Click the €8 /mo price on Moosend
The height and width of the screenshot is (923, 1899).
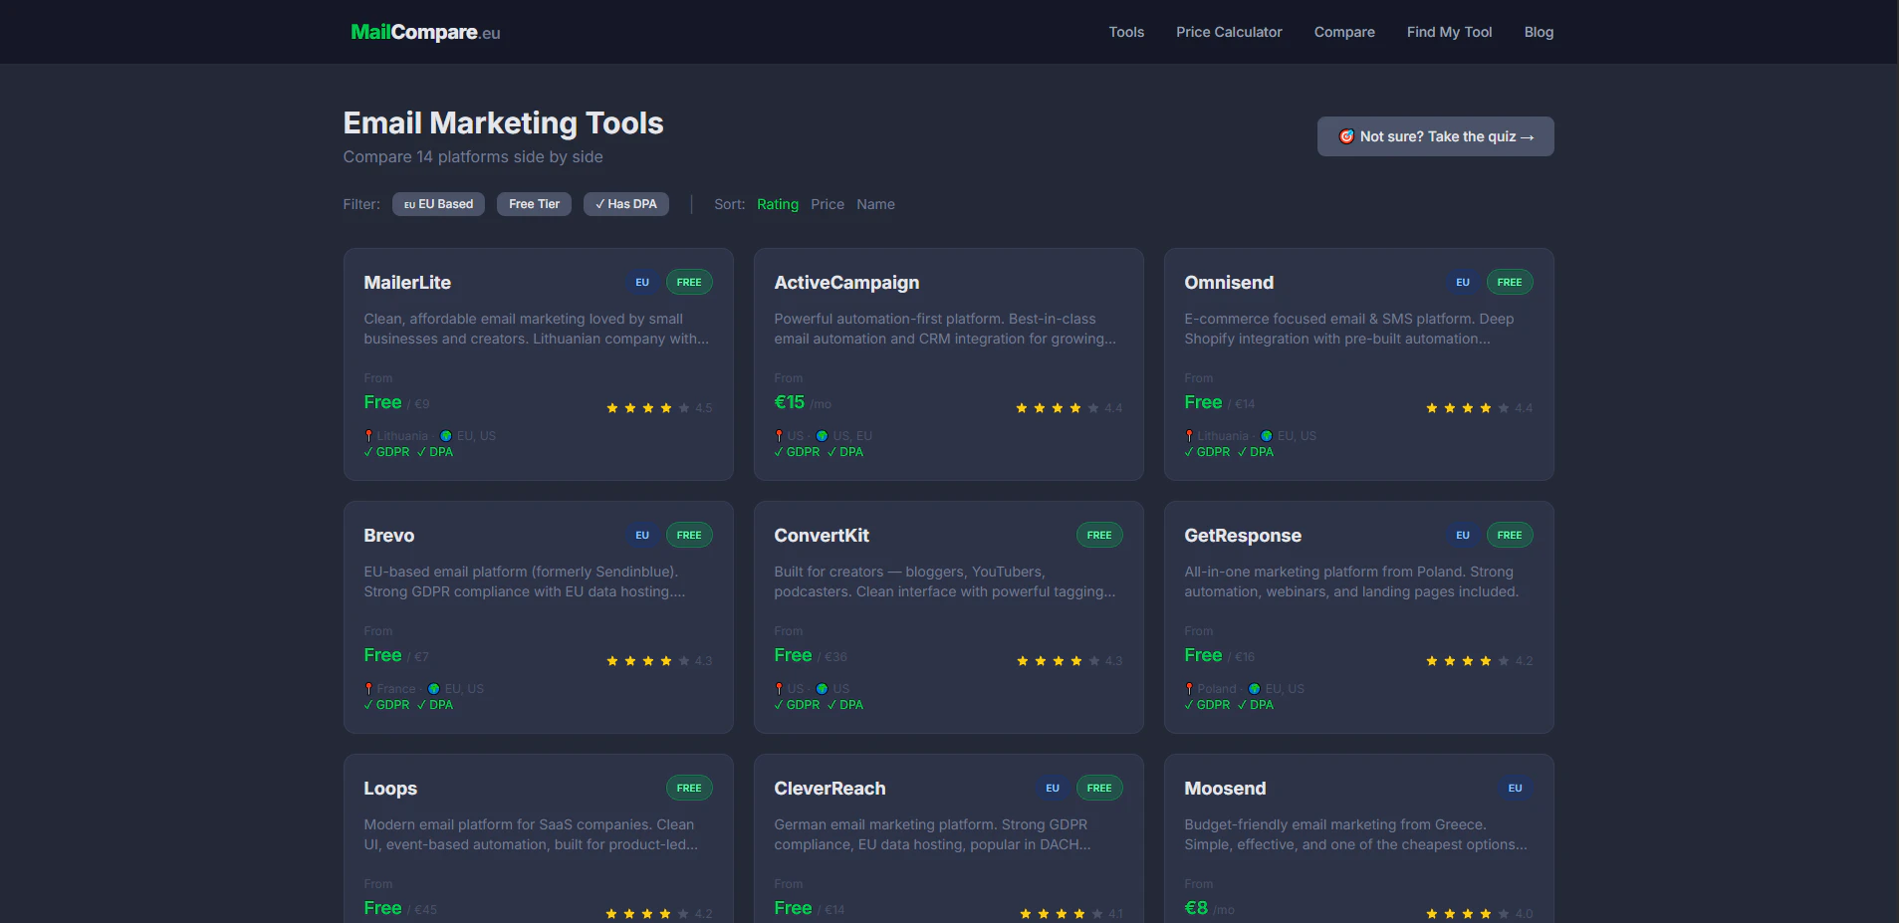[x=1209, y=908]
